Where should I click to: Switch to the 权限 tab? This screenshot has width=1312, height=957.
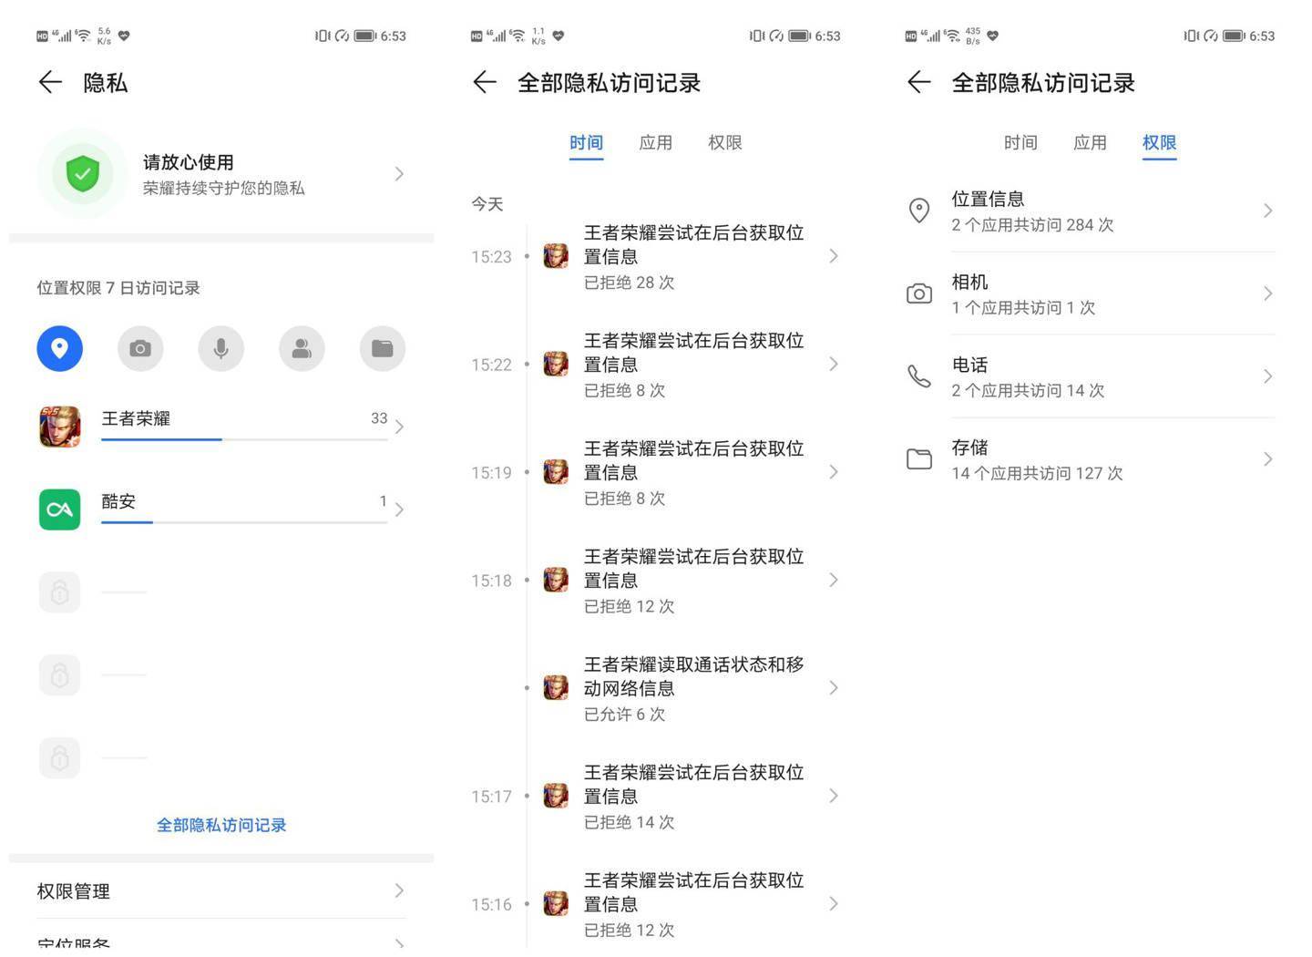point(1158,142)
